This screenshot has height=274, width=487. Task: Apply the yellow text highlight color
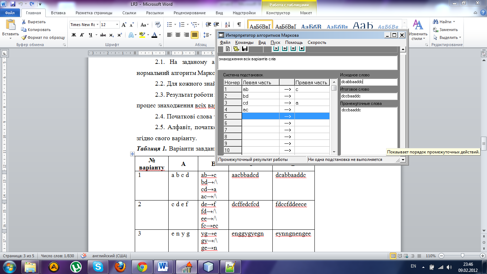tap(142, 35)
